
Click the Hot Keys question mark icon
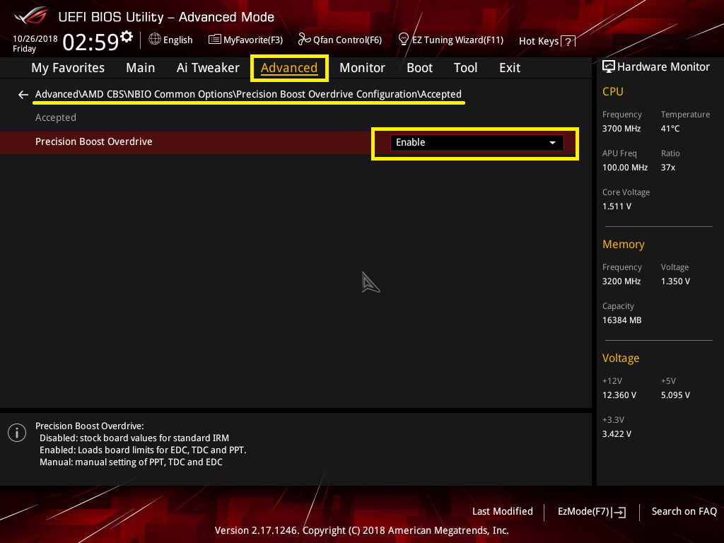pyautogui.click(x=568, y=42)
